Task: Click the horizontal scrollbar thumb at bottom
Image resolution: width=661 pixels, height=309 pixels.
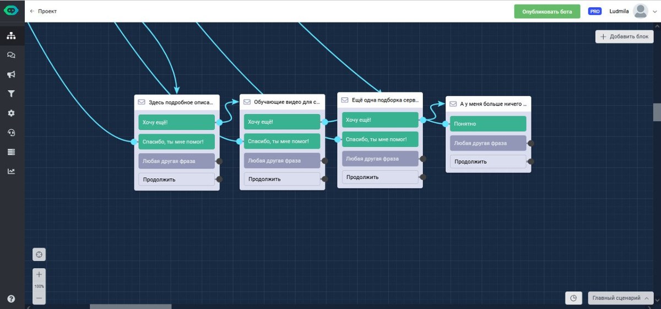Action: click(x=131, y=306)
